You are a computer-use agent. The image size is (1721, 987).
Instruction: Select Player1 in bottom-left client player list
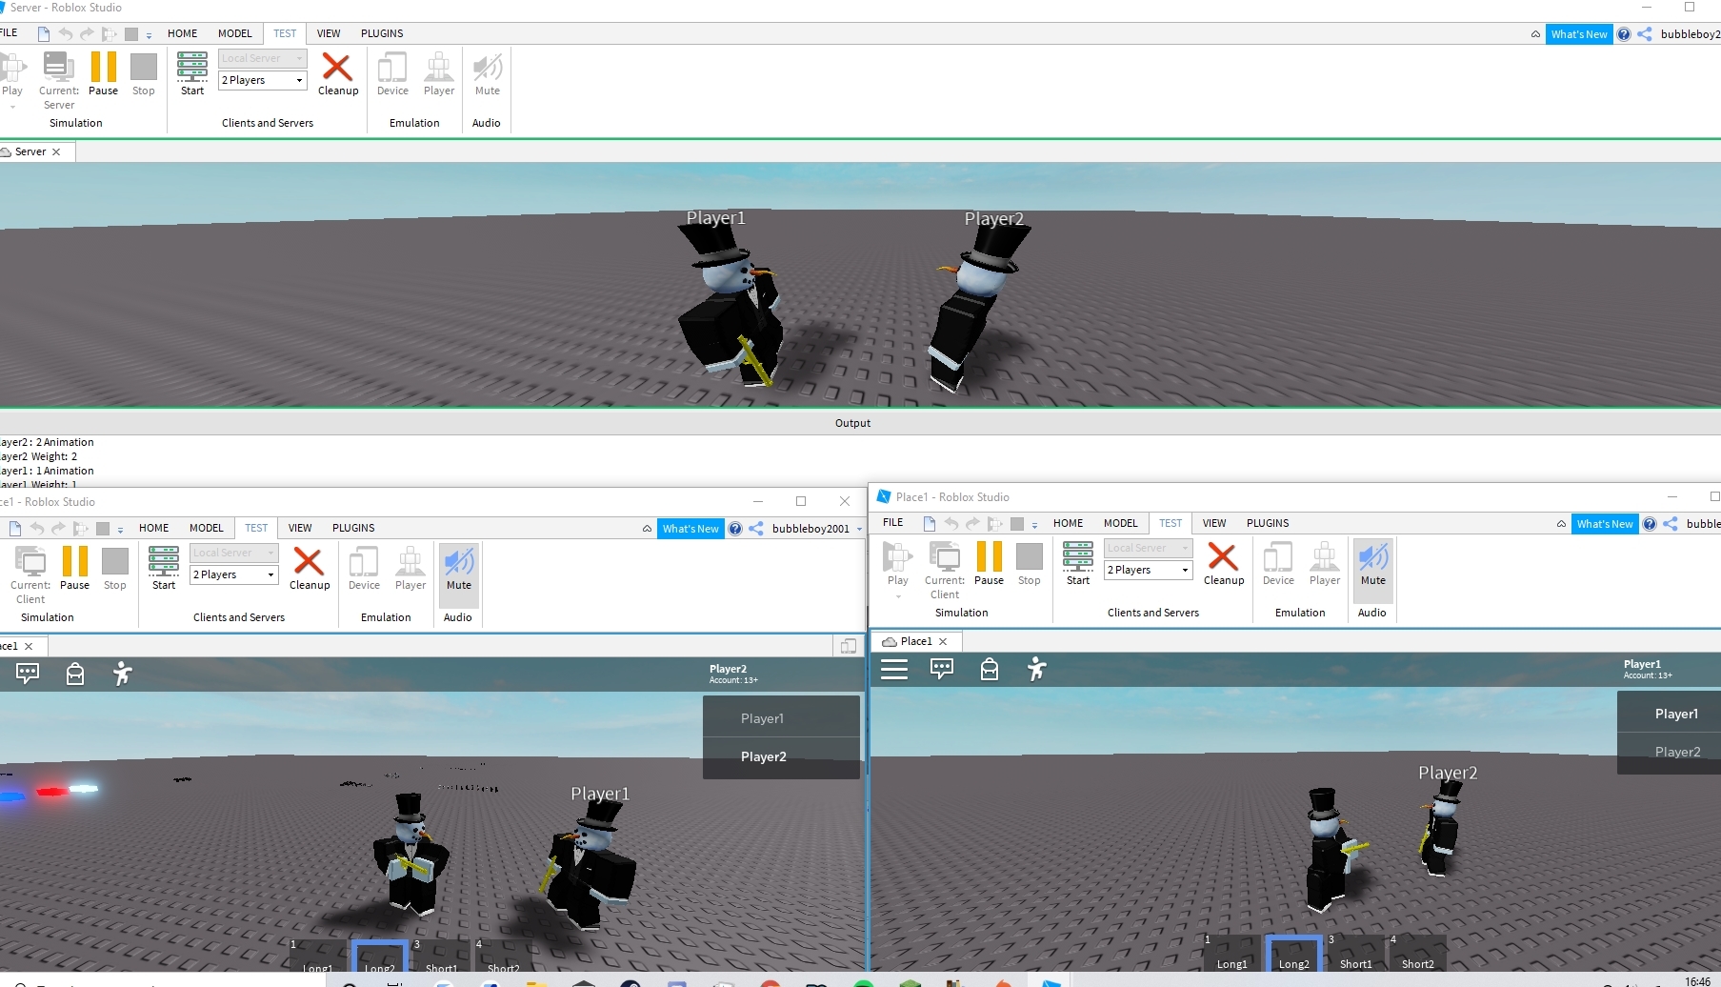pos(781,718)
